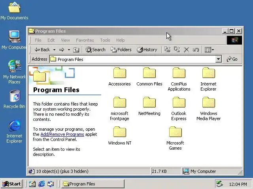Click the Go button
Screen dimensions: 253x189
click(232, 59)
